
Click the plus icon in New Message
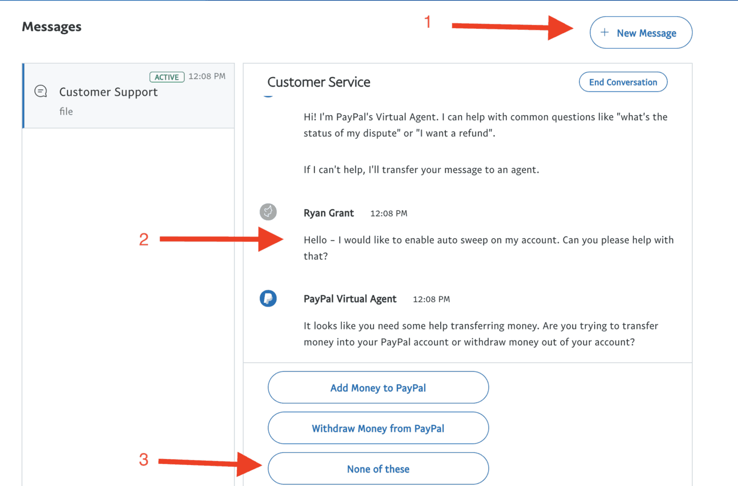pos(604,33)
